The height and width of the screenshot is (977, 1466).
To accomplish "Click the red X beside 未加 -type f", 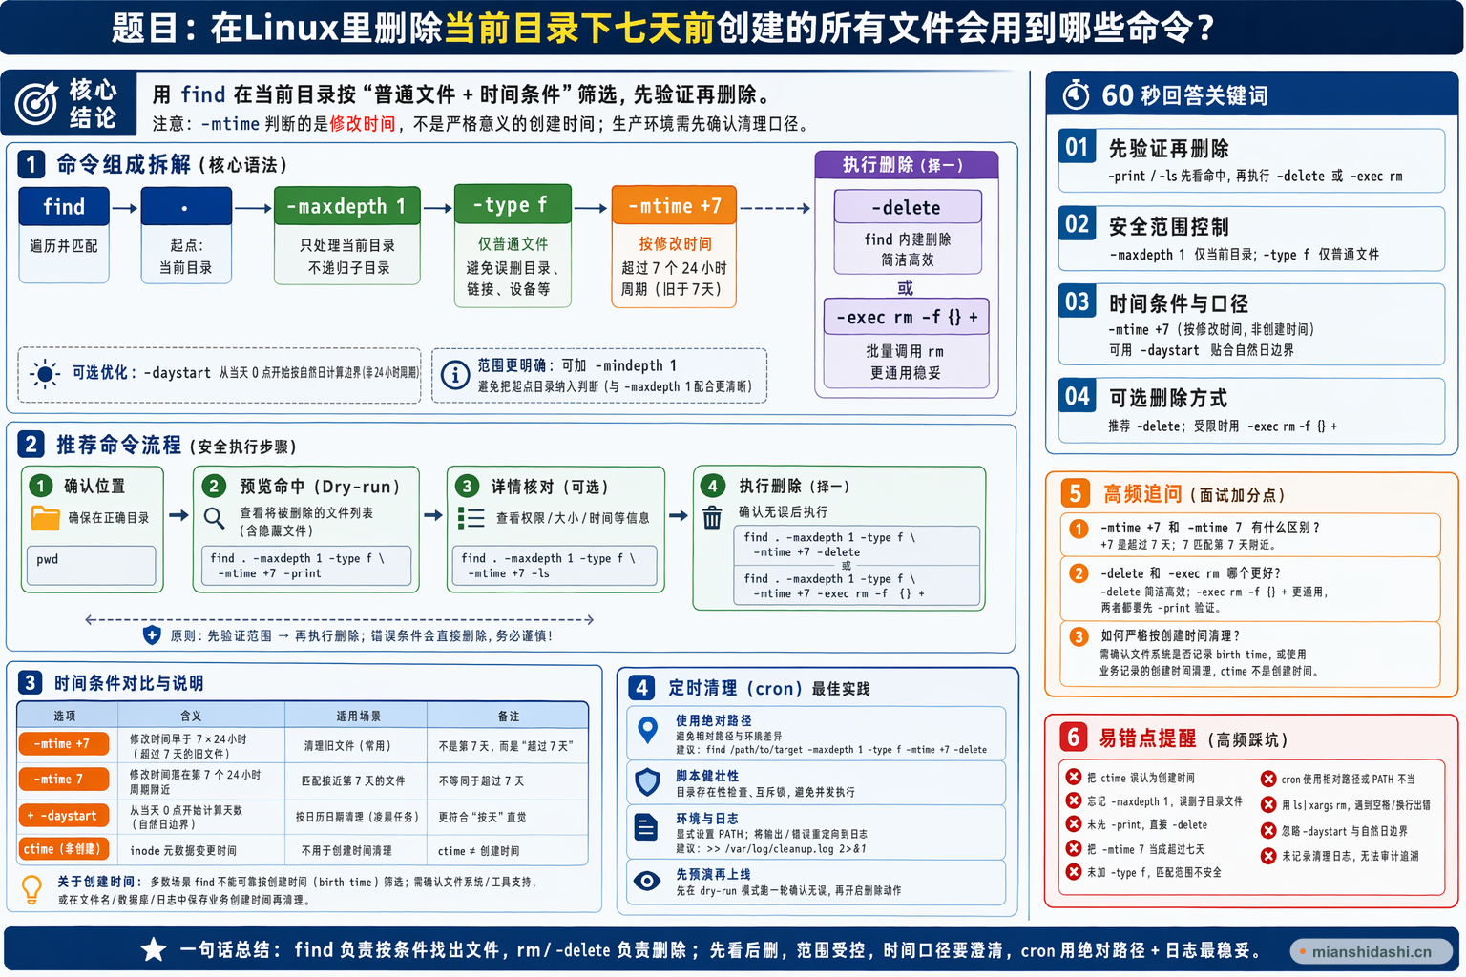I will point(1074,872).
